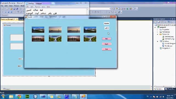
Task: Open Visual Studio Project menu
Action: (16, 5)
